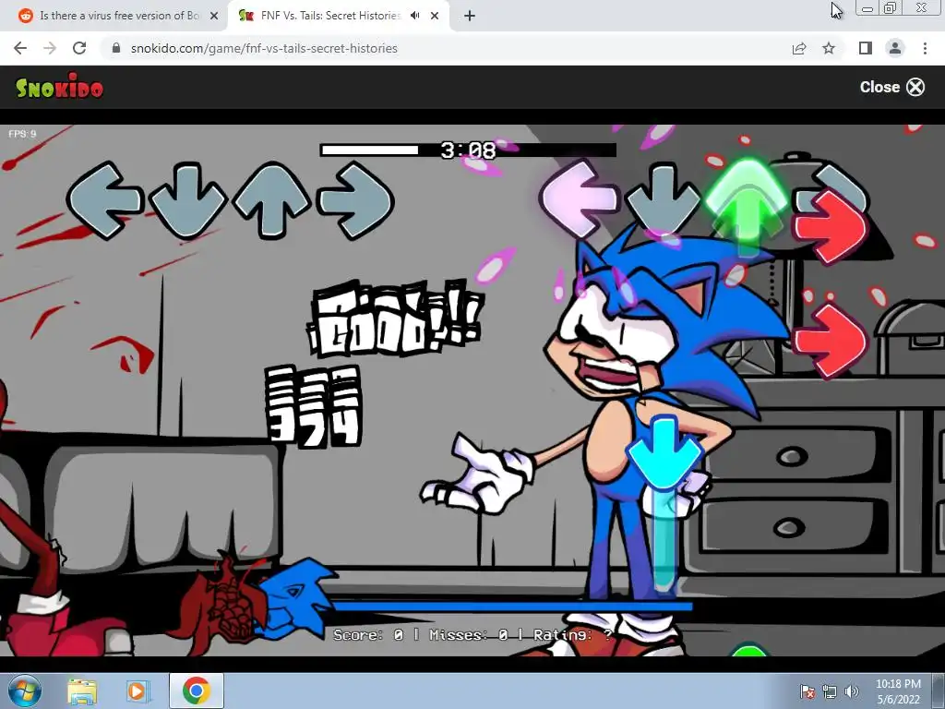Click player's pink left arrow receptor
The image size is (945, 709).
tap(579, 198)
